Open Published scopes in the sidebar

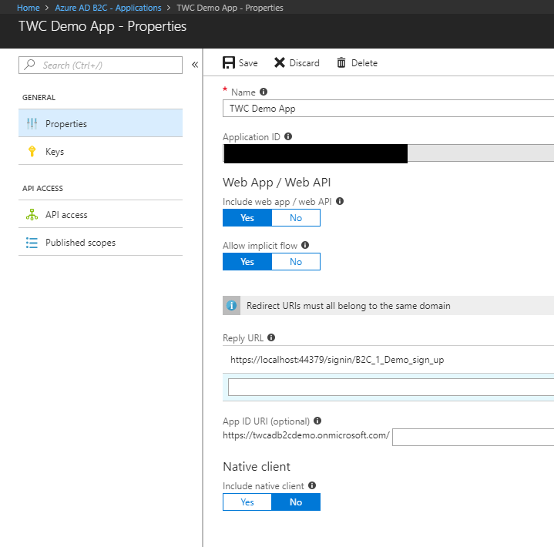click(100, 243)
